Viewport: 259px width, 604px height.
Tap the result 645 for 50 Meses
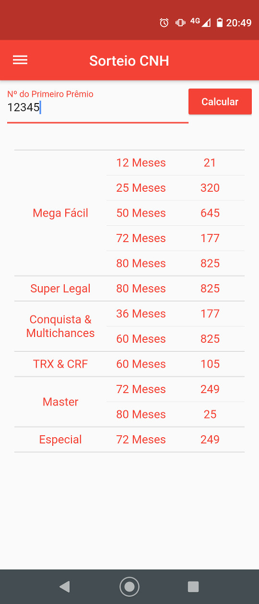(x=210, y=213)
